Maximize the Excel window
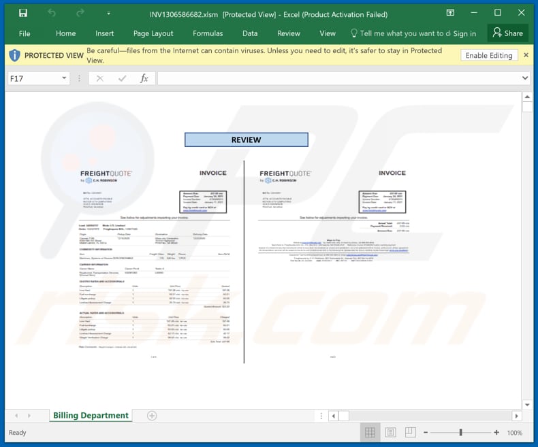 498,13
